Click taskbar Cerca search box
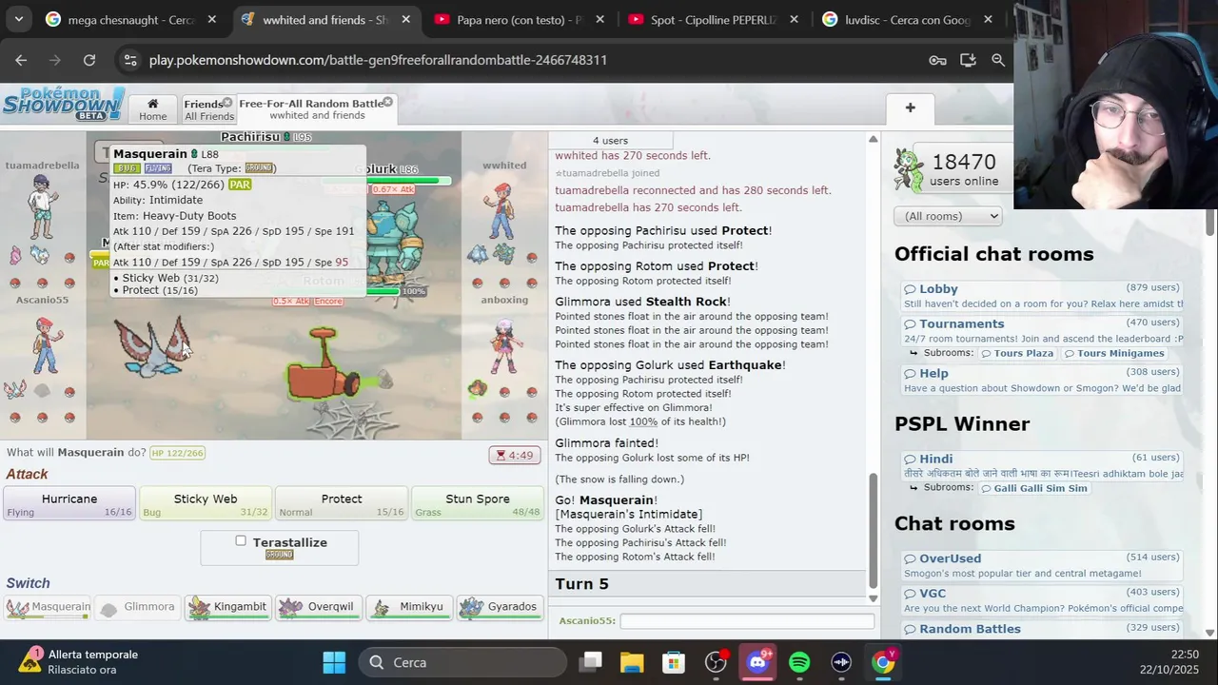This screenshot has height=685, width=1218. [462, 662]
